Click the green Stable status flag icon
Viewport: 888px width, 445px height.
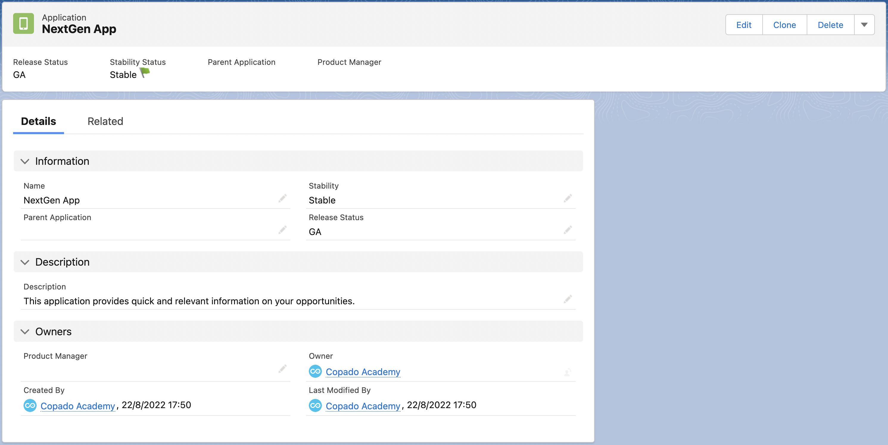tap(145, 73)
